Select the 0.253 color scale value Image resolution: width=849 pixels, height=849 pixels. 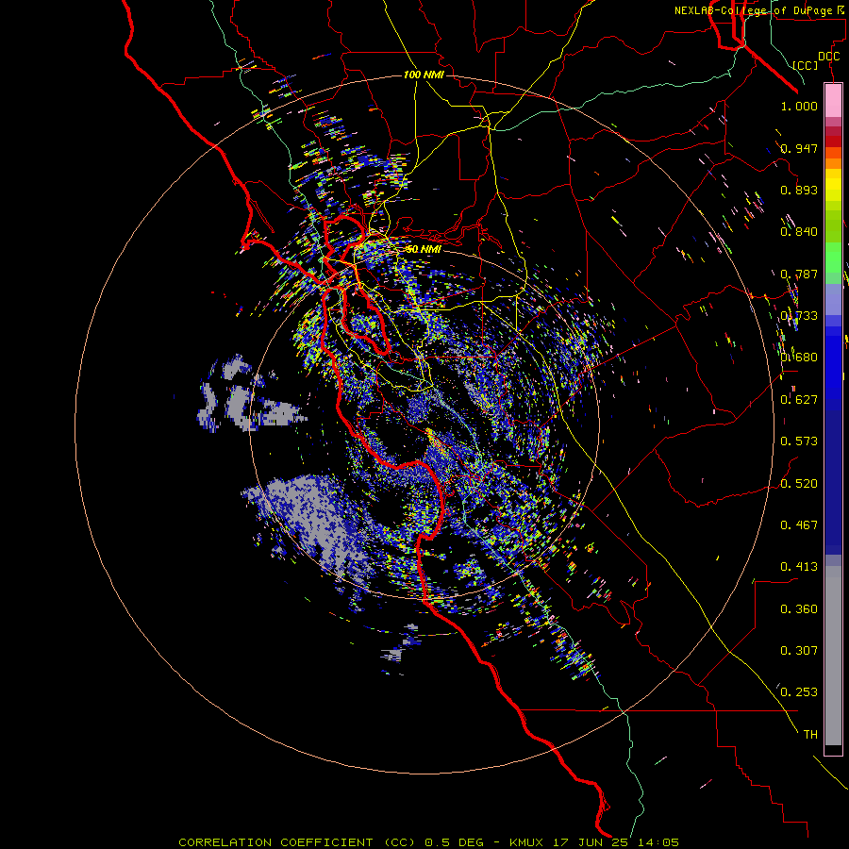(x=799, y=692)
